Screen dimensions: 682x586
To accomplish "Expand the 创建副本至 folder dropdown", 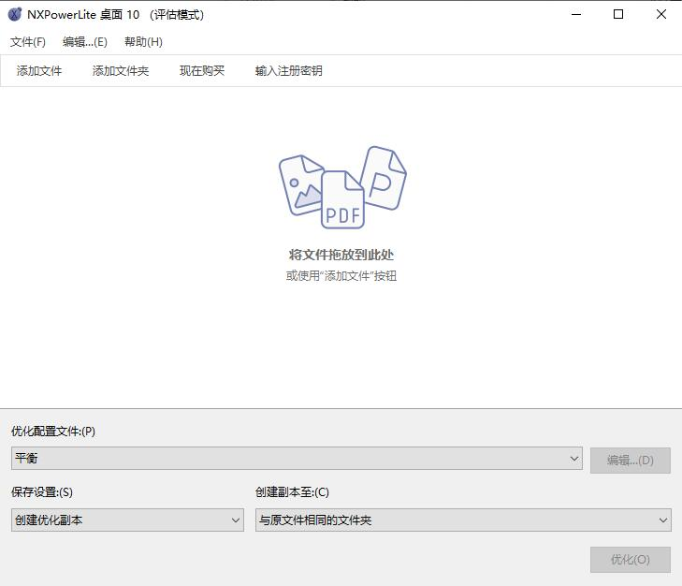I will (x=463, y=520).
